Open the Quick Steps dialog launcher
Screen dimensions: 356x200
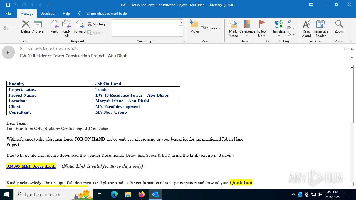click(x=184, y=41)
